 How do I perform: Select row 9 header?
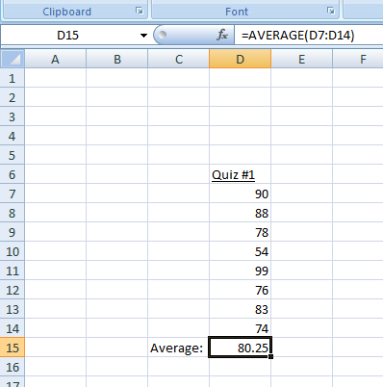coord(13,232)
